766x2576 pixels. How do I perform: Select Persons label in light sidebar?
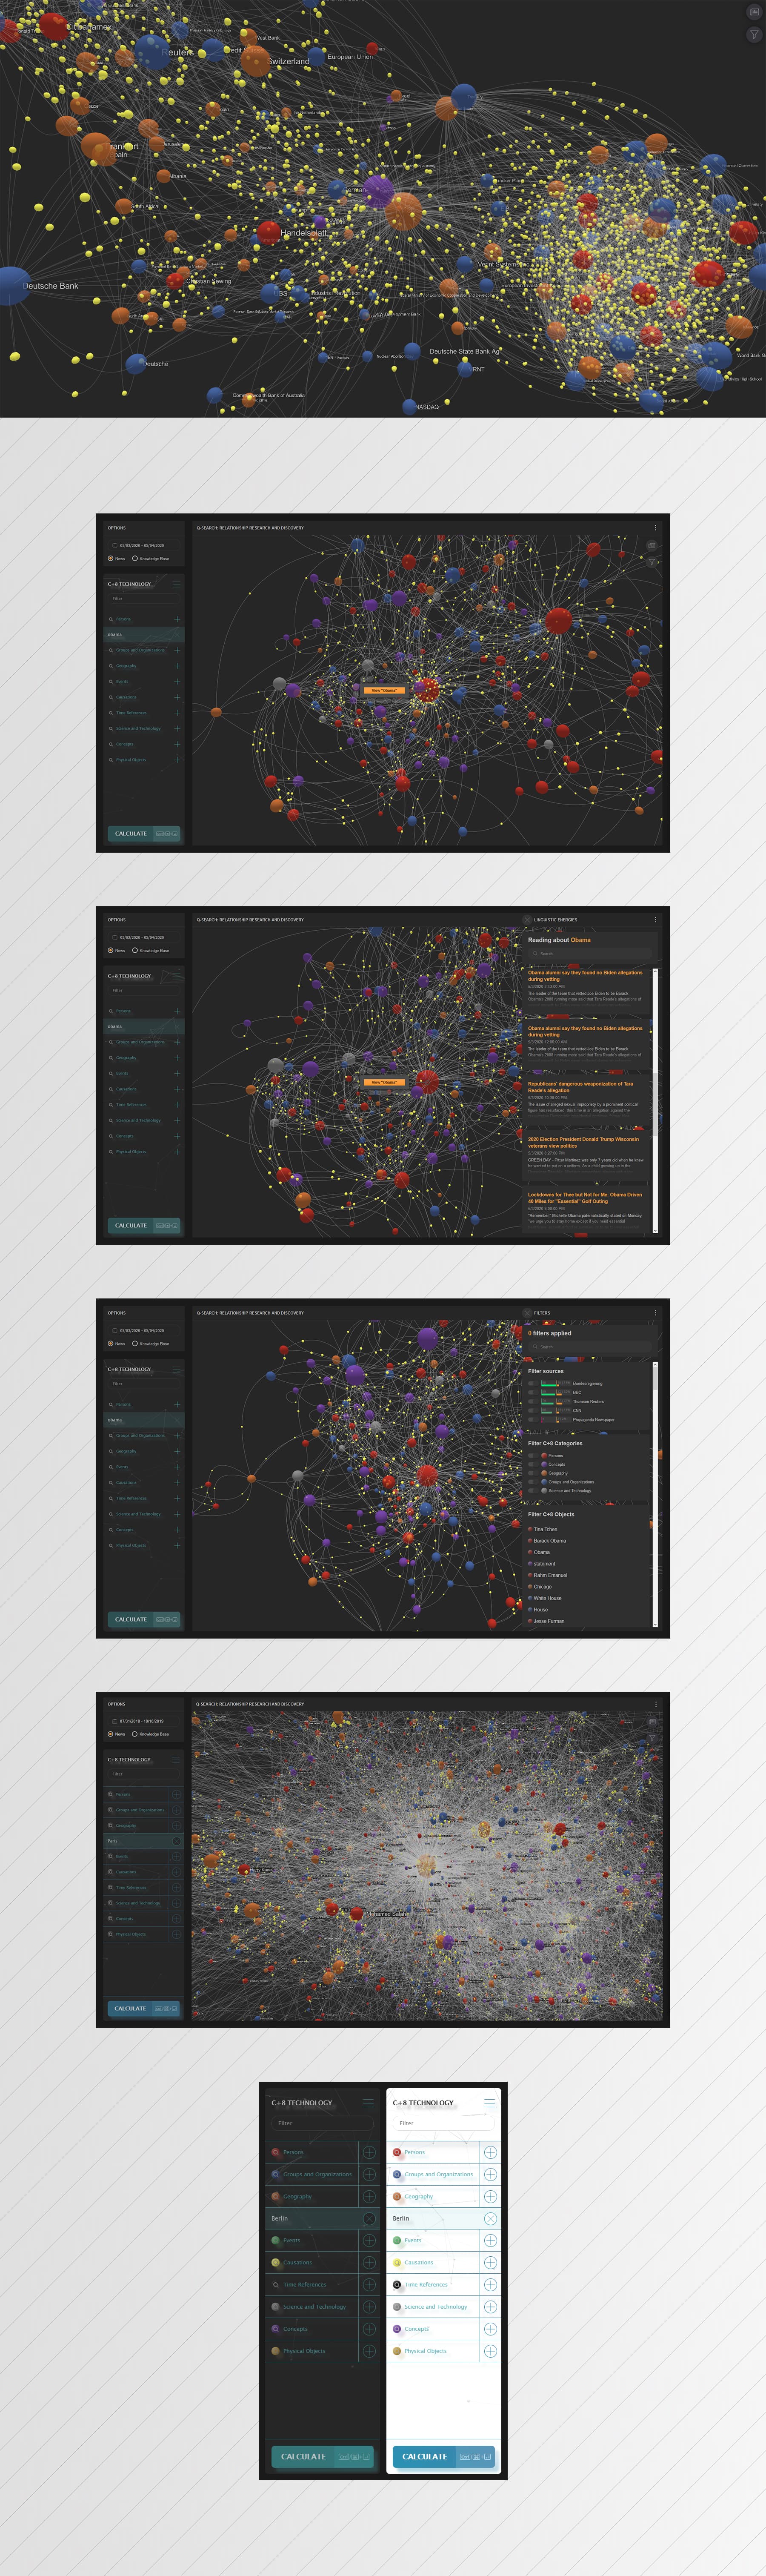coord(414,2152)
